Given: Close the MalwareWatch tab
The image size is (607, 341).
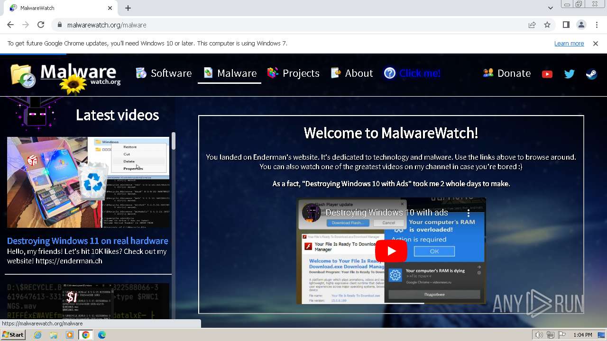Looking at the screenshot, I should (x=110, y=8).
